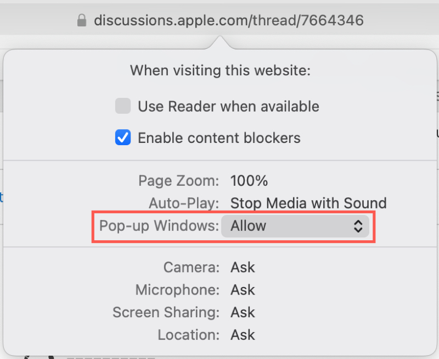
Task: Change the Microphone permission set to Ask
Action: click(243, 290)
